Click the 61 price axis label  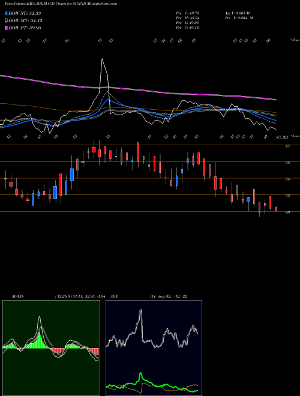(x=287, y=146)
